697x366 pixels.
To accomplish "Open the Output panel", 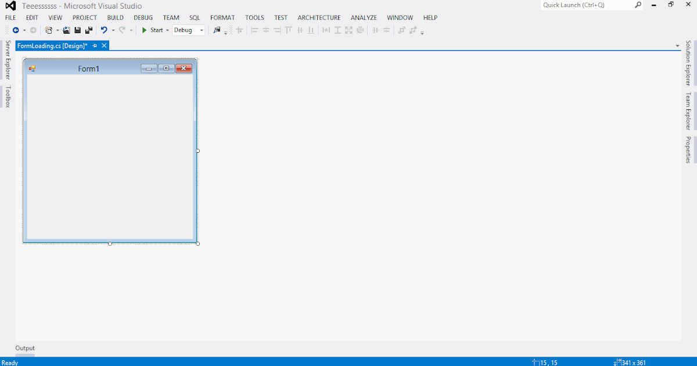I will coord(24,347).
